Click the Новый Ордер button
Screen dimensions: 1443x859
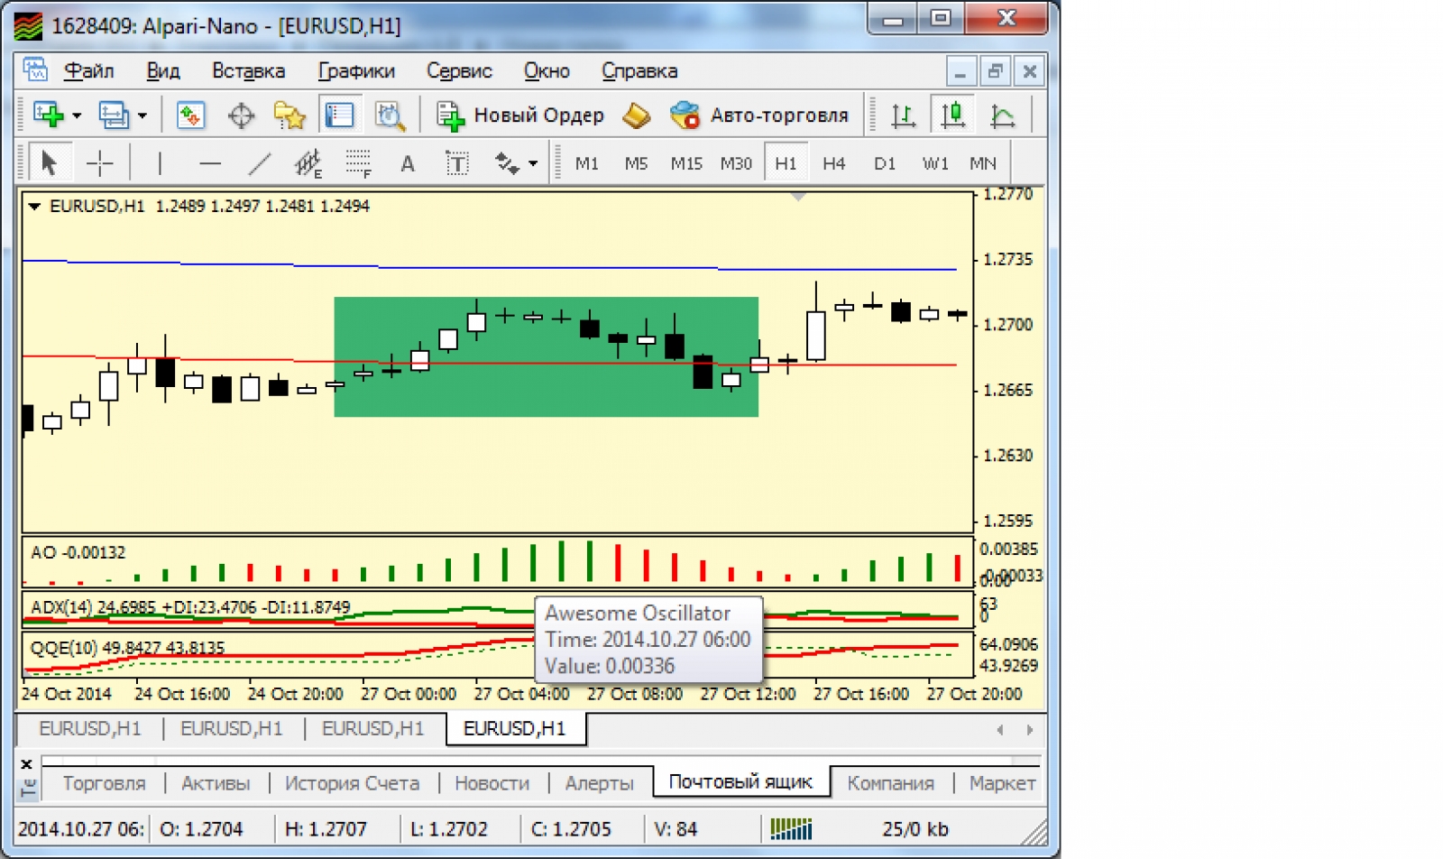coord(520,115)
